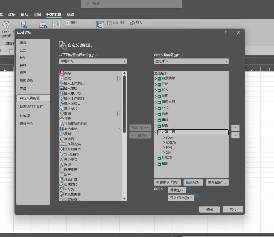Open the 常用命令 command source dropdown

pyautogui.click(x=93, y=61)
